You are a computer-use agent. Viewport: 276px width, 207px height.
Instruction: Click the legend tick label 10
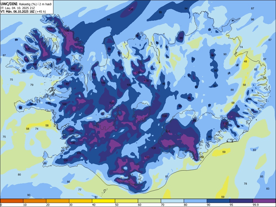coord(25,205)
